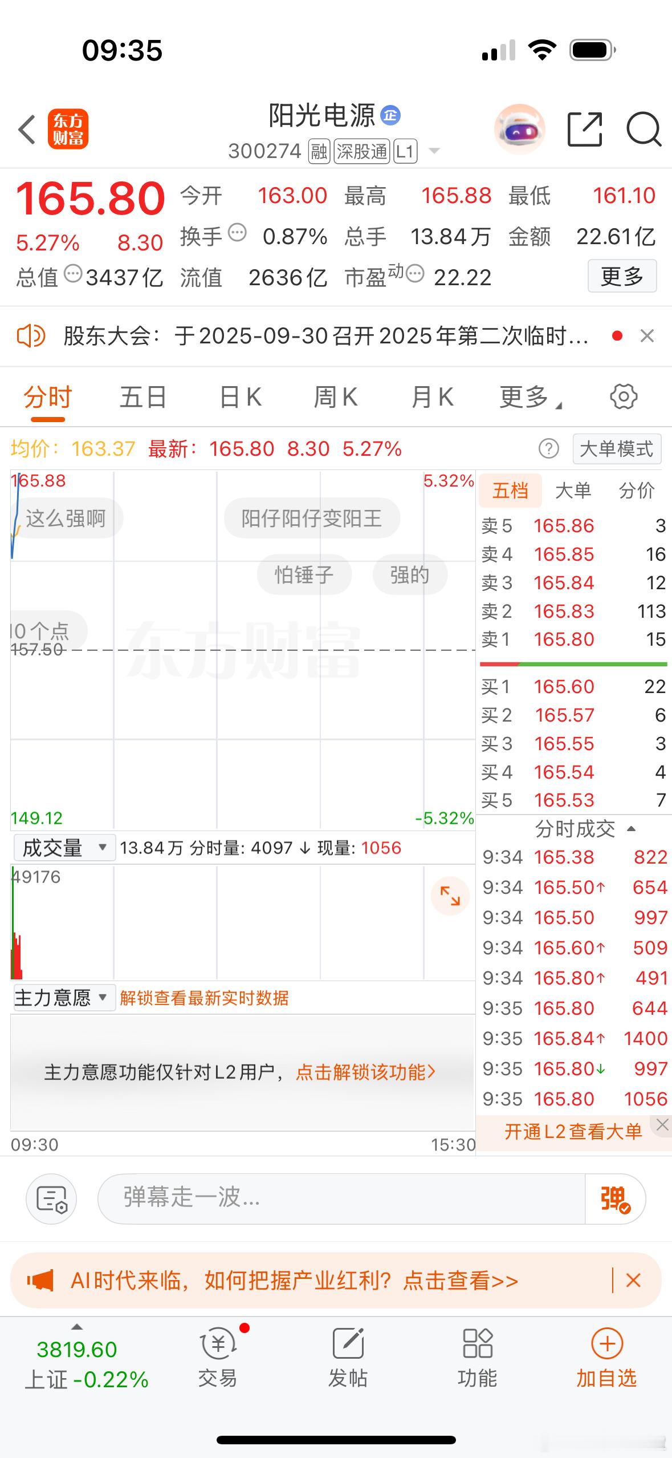Tap the 卖5 165.86 order row
The height and width of the screenshot is (1458, 672).
pos(573,525)
